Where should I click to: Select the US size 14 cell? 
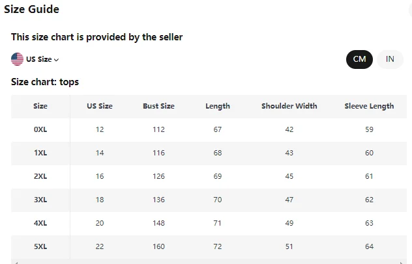[100, 153]
